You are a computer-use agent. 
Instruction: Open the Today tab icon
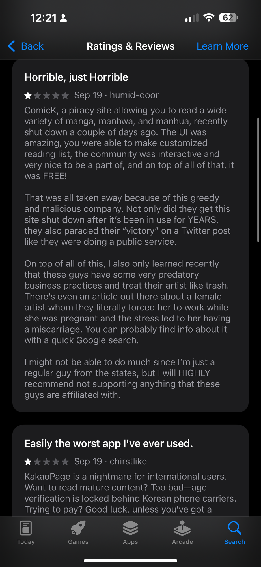[x=26, y=528]
